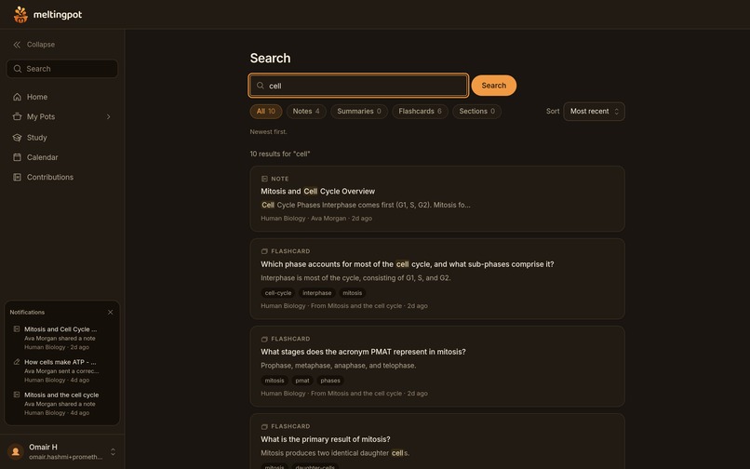
Task: Select the All 10 filter tab
Action: [x=266, y=112]
